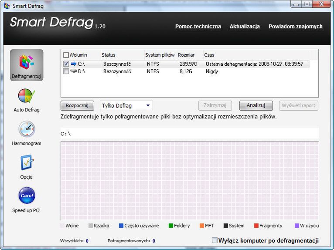This screenshot has width=334, height=250.
Task: Open the Opcje settings icon
Action: (27, 162)
